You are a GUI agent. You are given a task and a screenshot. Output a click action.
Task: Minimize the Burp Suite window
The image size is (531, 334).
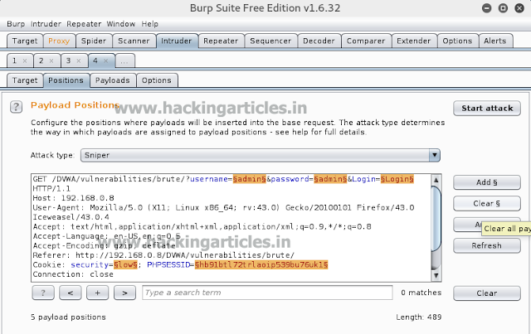tap(487, 8)
